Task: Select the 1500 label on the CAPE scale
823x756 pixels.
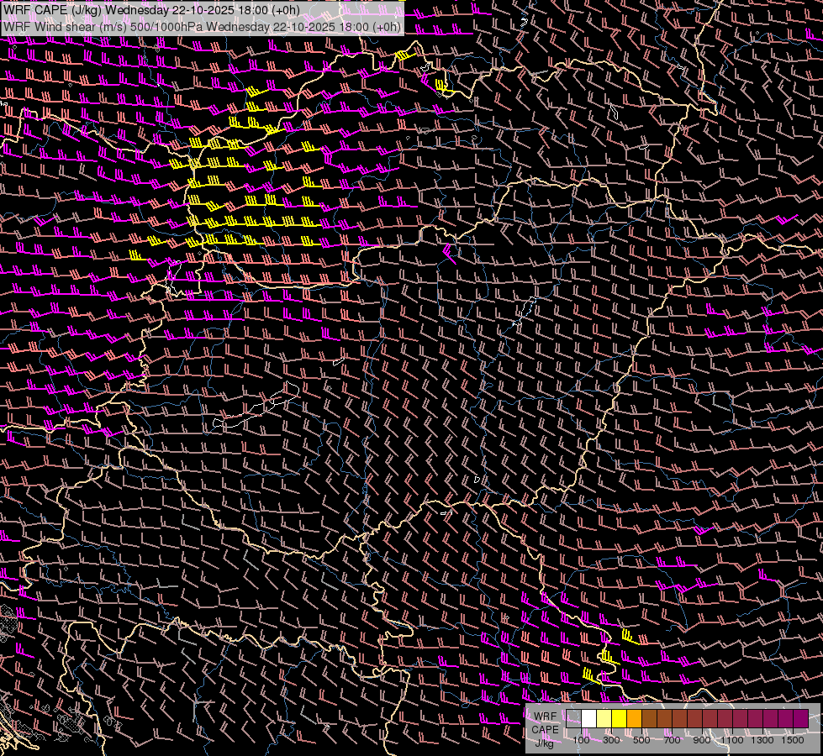Action: tap(793, 740)
